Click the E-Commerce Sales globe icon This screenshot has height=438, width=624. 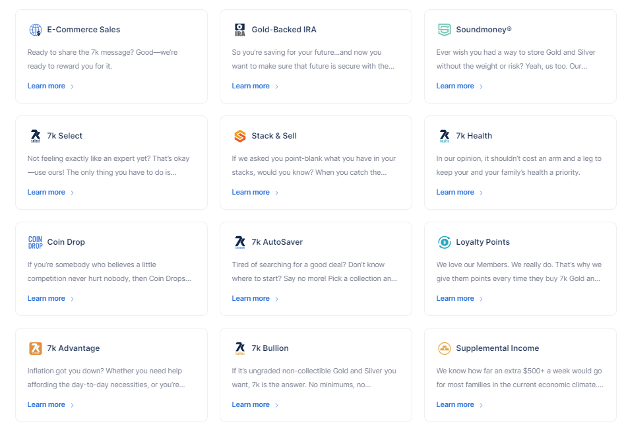click(x=36, y=30)
